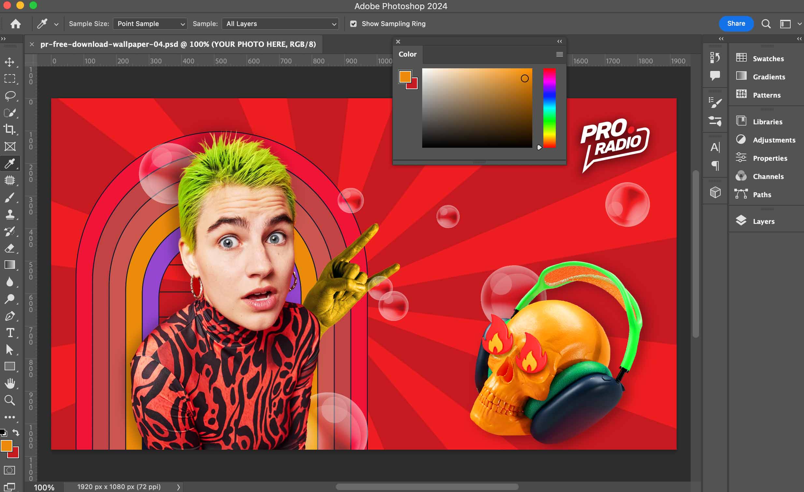This screenshot has height=492, width=804.
Task: Select the Move tool
Action: 10,62
